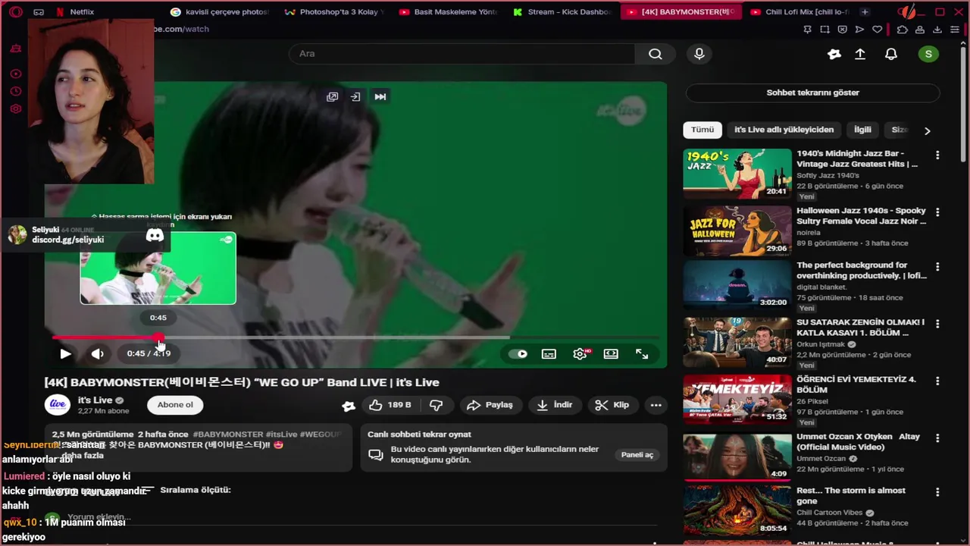This screenshot has width=970, height=546.
Task: Open options for ÖĞRENCİ EVİ YEMEKTEYİZ video
Action: [x=937, y=381]
